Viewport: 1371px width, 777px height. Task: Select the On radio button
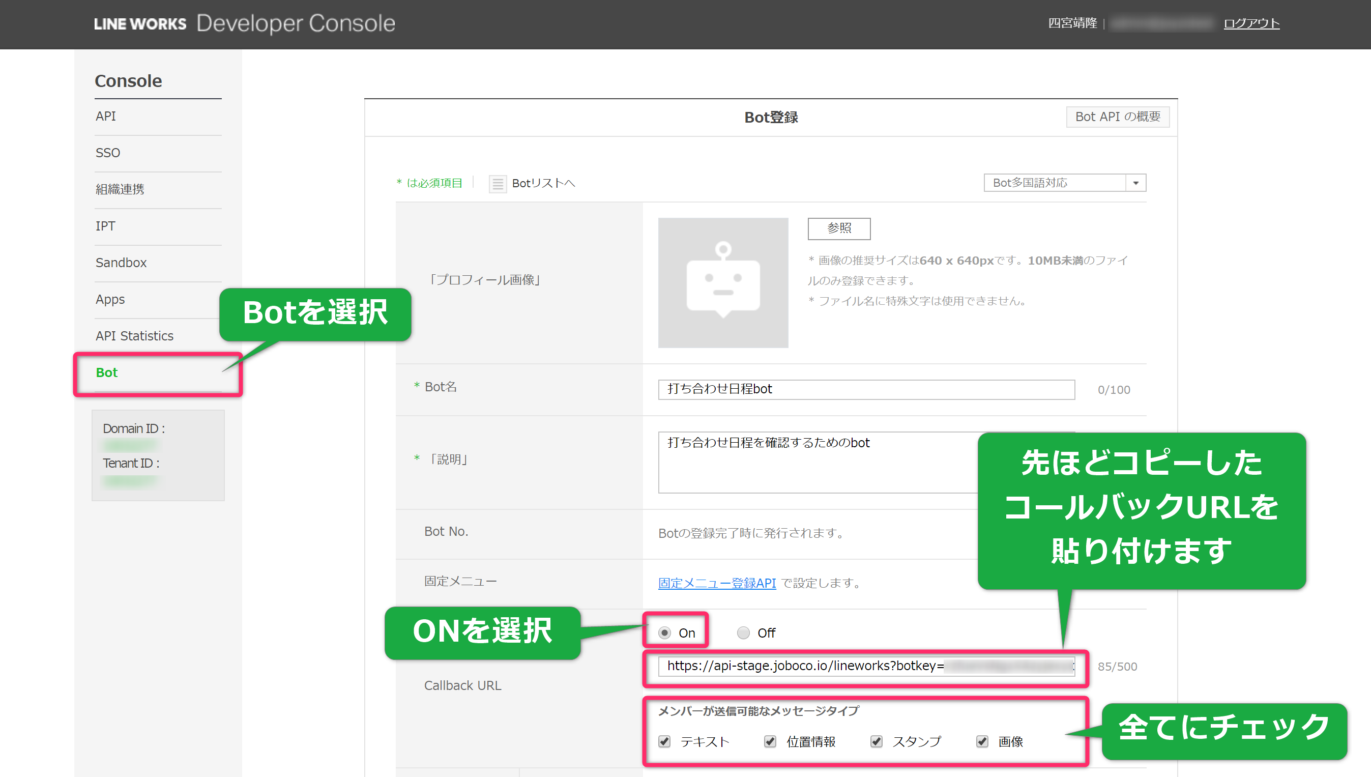pyautogui.click(x=664, y=632)
